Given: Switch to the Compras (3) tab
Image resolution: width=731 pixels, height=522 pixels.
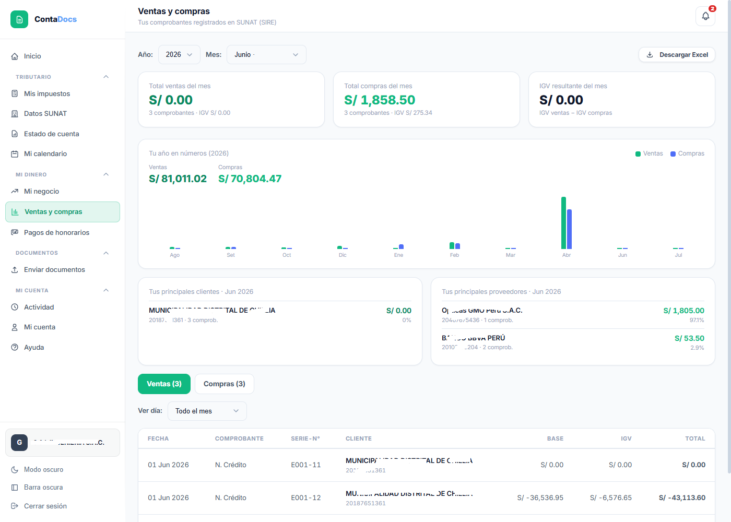Looking at the screenshot, I should pyautogui.click(x=225, y=384).
